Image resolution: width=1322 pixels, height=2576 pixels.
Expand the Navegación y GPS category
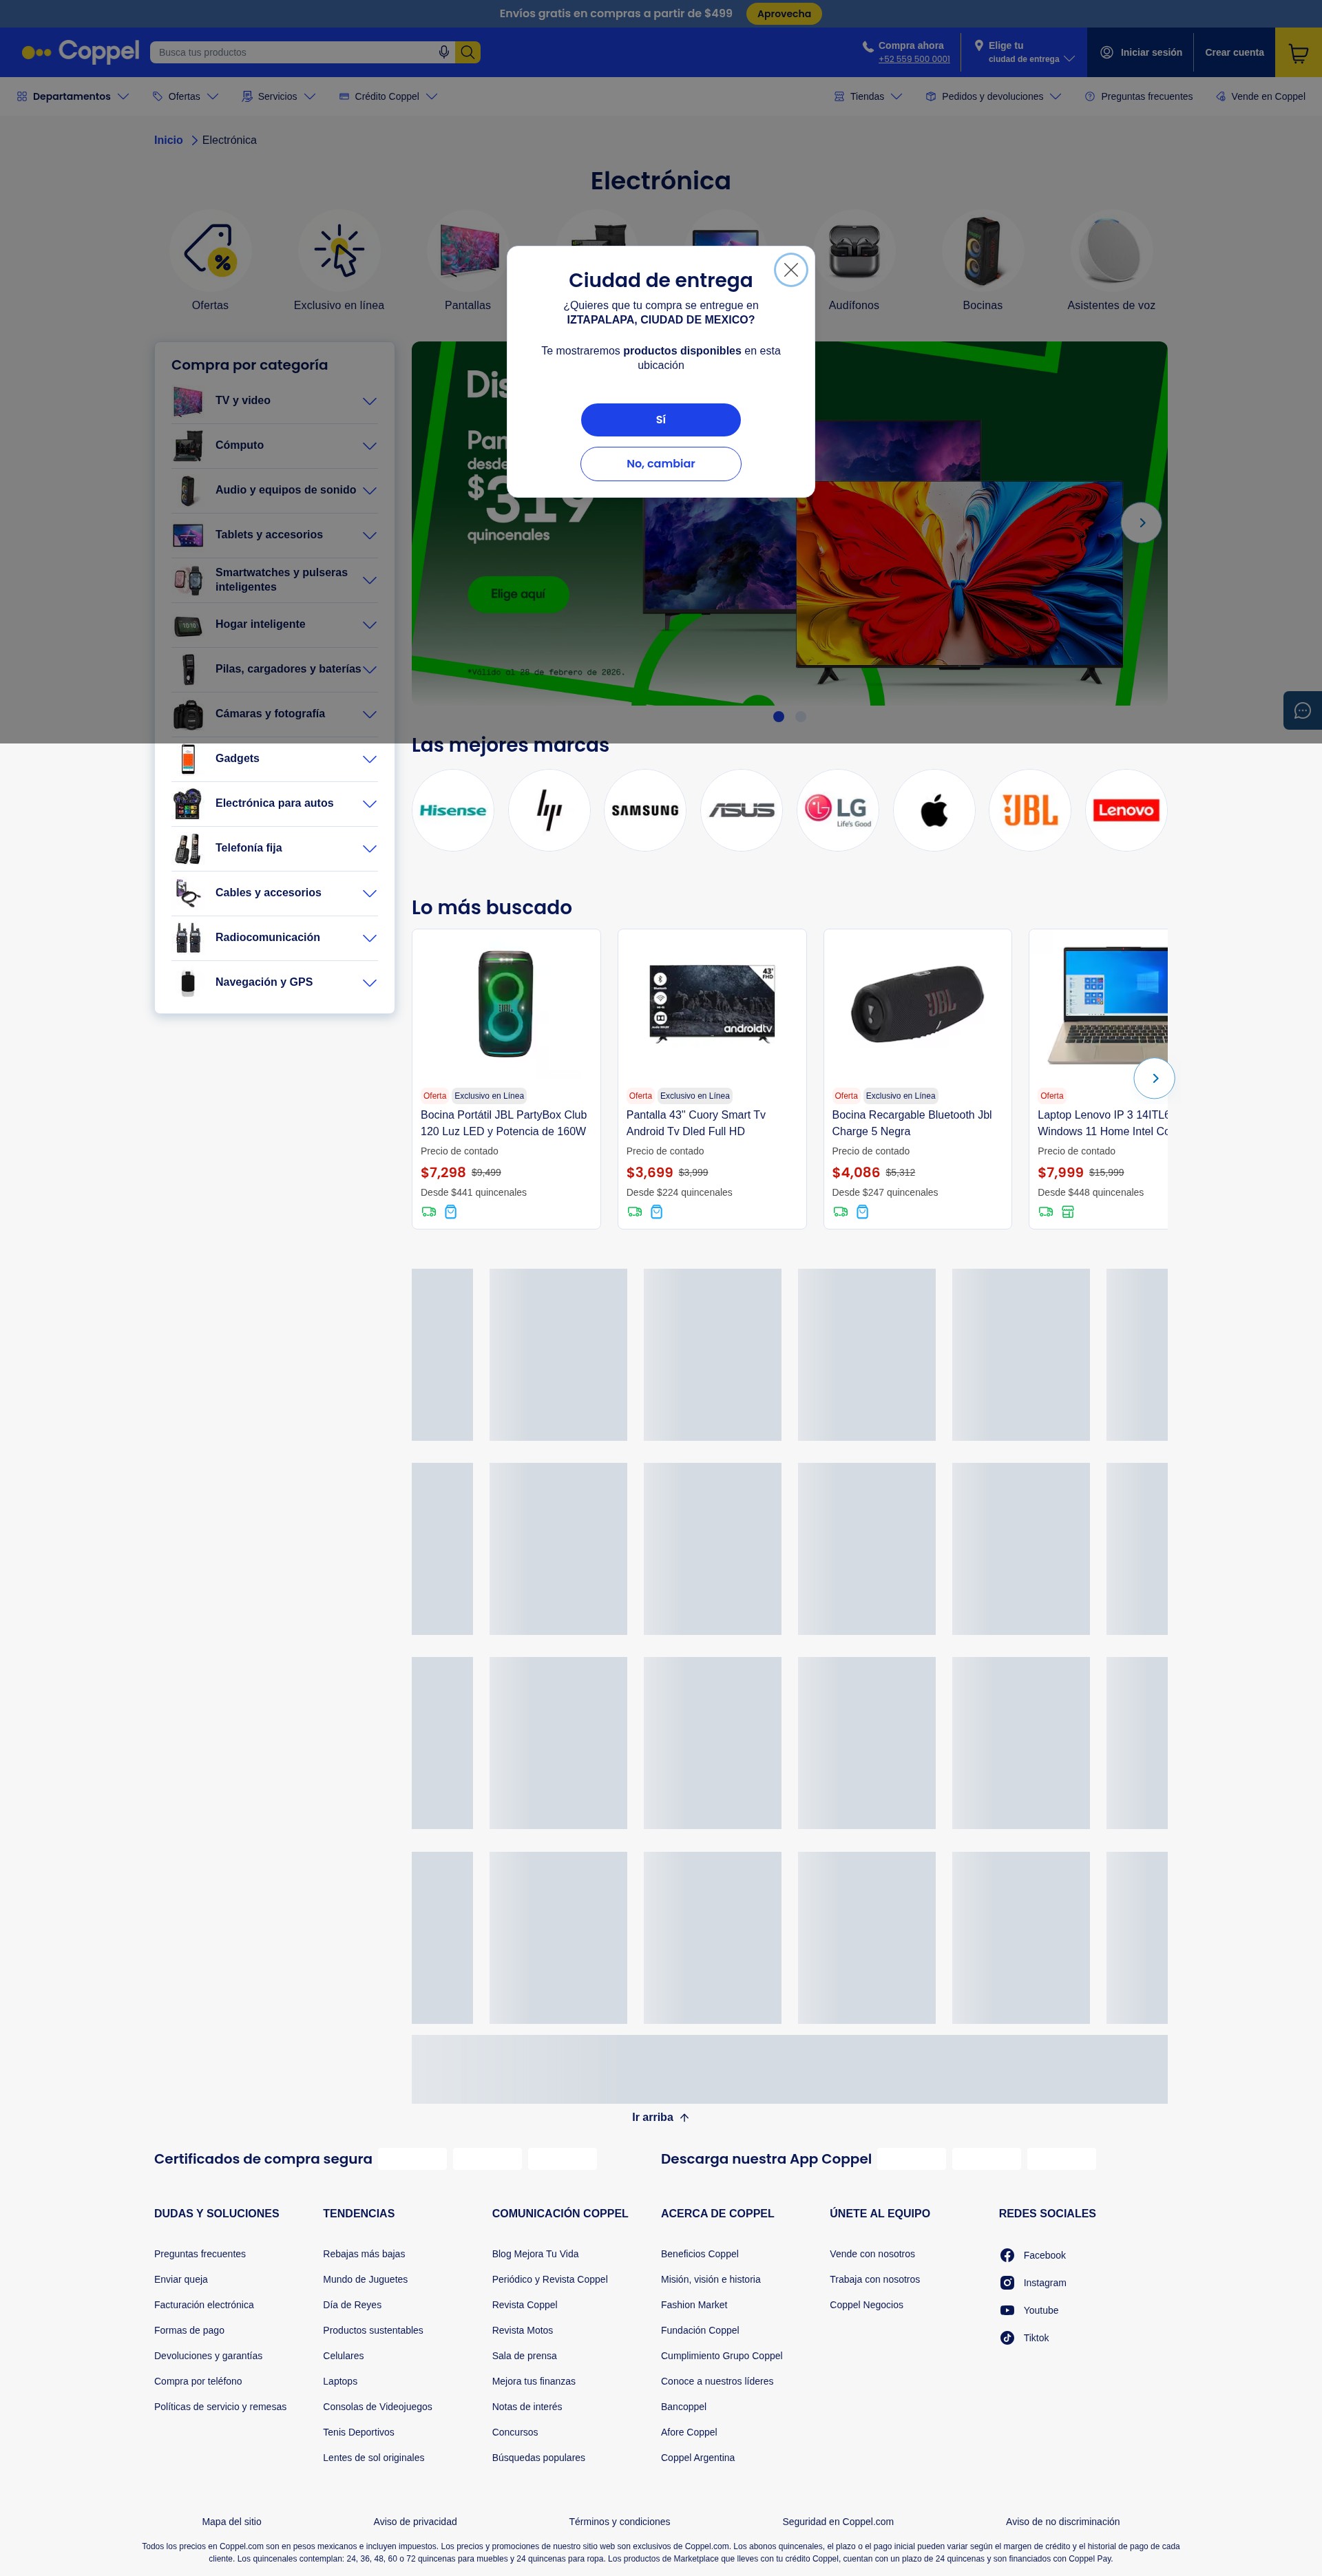point(274,982)
